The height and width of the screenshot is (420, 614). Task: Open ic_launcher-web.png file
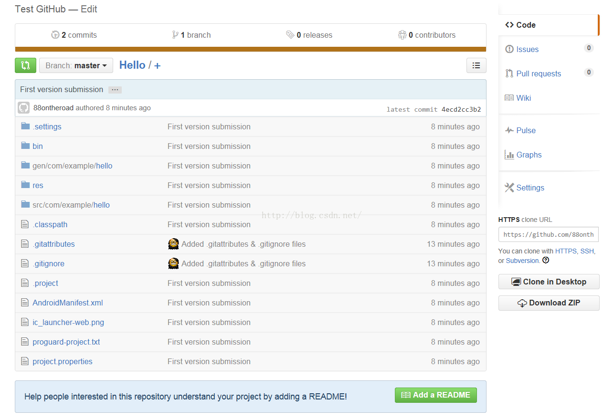(x=68, y=322)
